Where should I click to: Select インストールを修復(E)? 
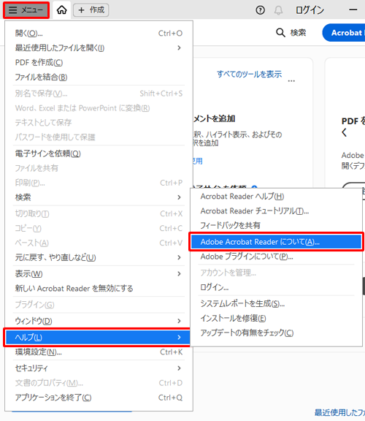point(276,318)
